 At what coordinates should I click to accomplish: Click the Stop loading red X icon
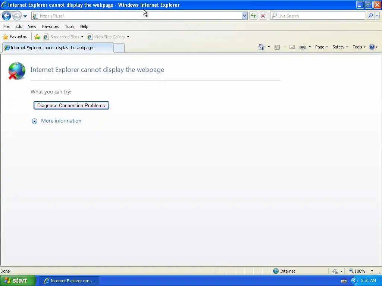point(263,16)
